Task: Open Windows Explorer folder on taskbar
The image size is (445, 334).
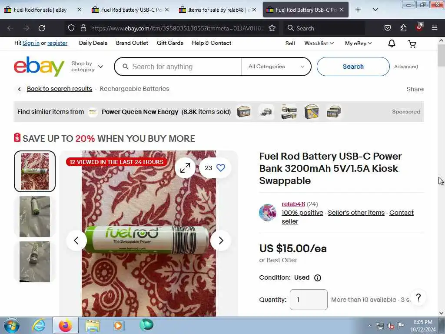Action: (x=93, y=326)
